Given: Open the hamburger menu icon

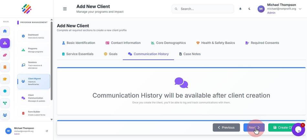Looking at the screenshot, I should click(x=65, y=9).
